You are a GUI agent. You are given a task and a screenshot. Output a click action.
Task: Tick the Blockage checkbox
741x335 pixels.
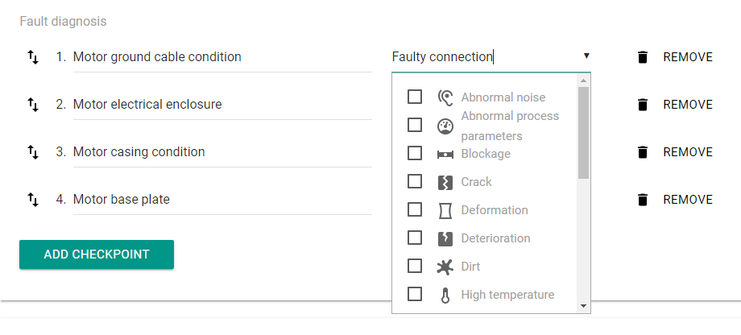point(415,153)
